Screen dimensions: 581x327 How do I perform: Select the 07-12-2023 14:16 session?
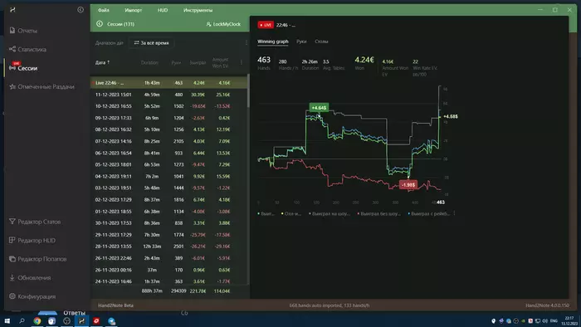(168, 141)
